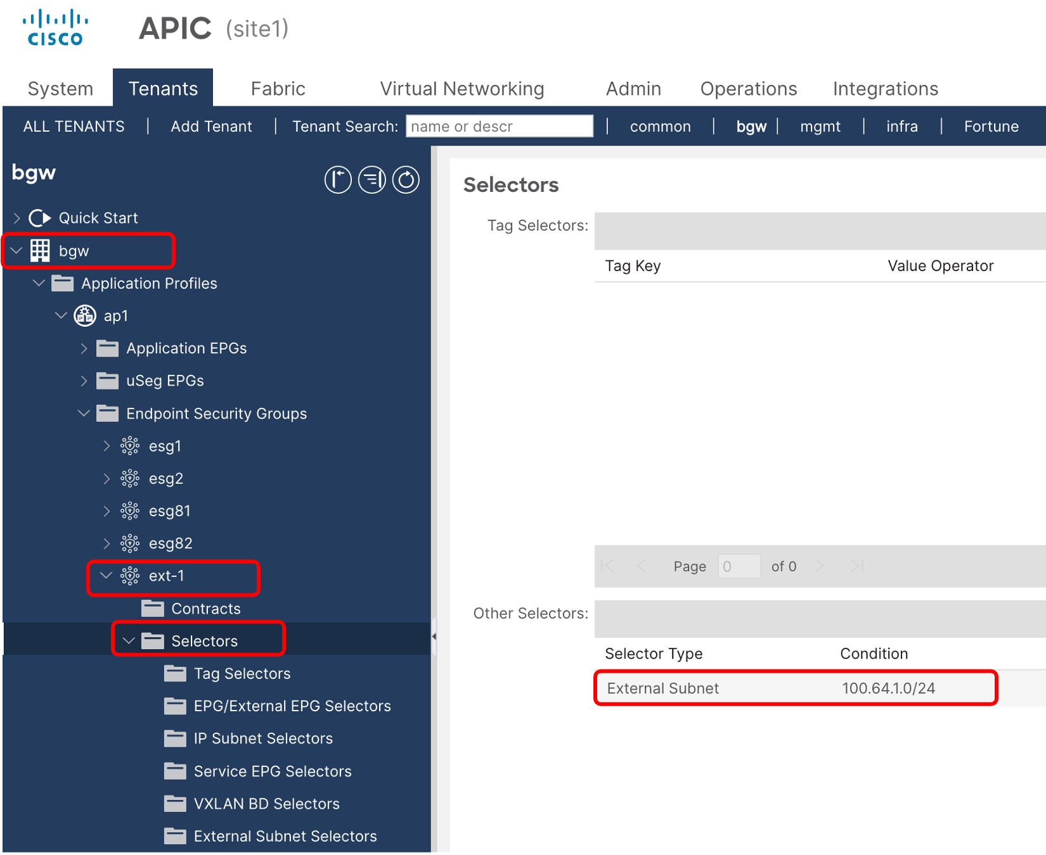1046x855 pixels.
Task: Focus the Tenant Search field
Action: click(500, 126)
